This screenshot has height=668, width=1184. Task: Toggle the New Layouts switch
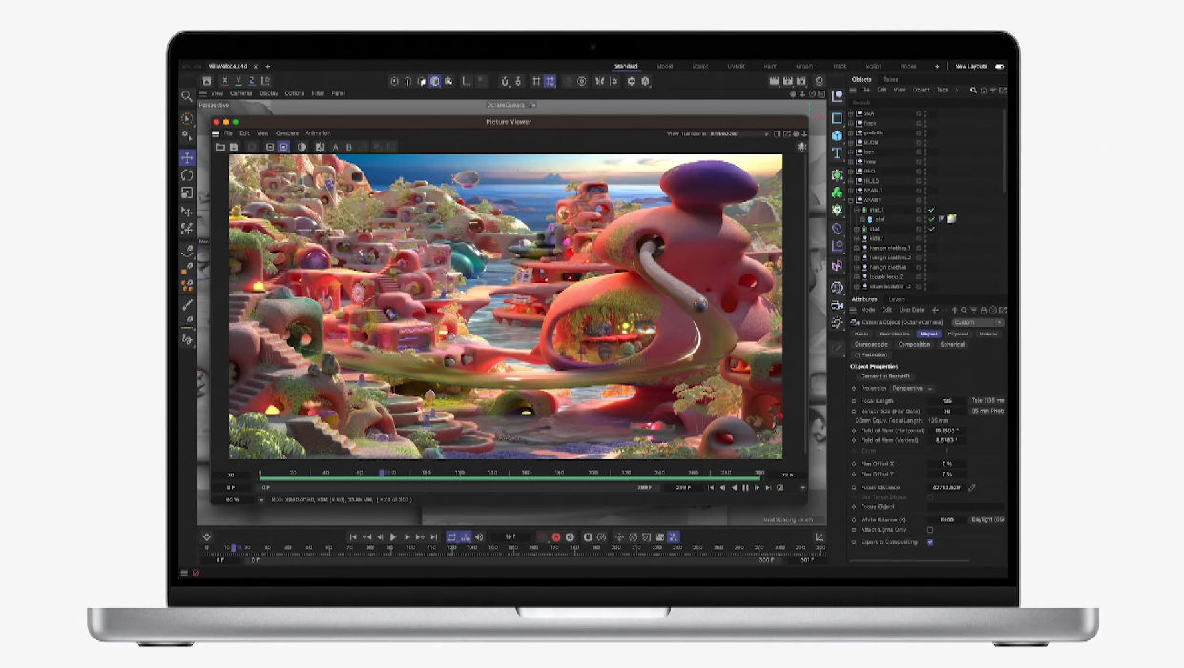[x=999, y=67]
